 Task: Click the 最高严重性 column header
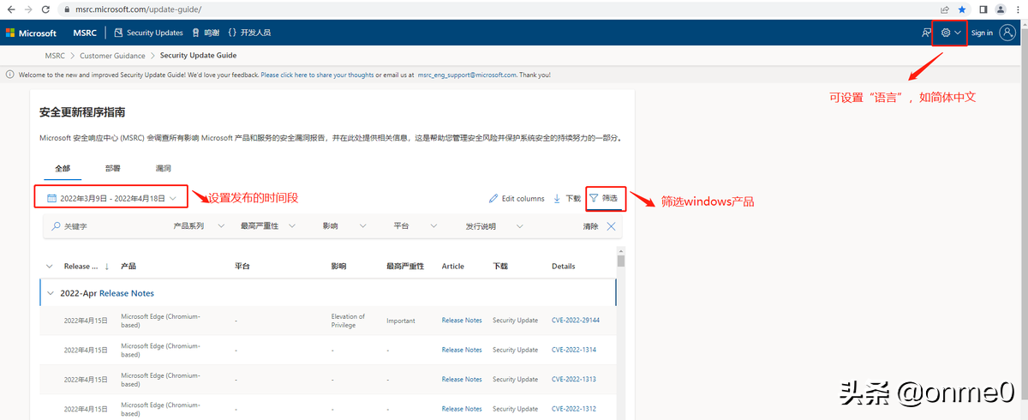coord(405,267)
